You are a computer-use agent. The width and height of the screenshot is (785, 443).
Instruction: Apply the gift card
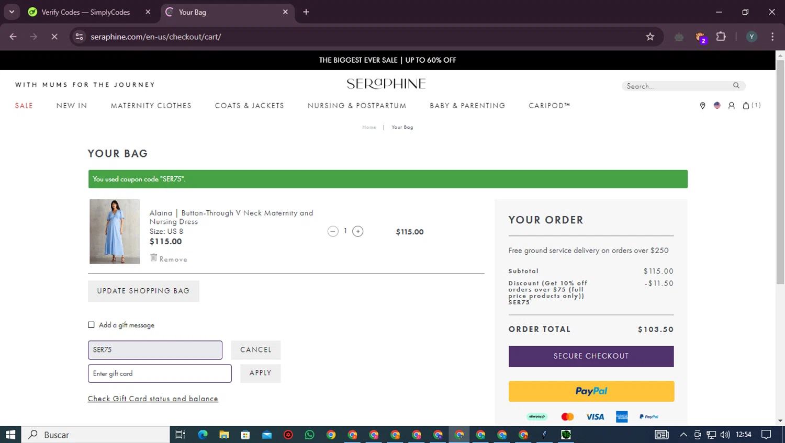point(261,373)
